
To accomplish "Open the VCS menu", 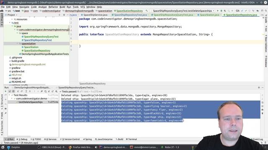I will pos(82,7).
